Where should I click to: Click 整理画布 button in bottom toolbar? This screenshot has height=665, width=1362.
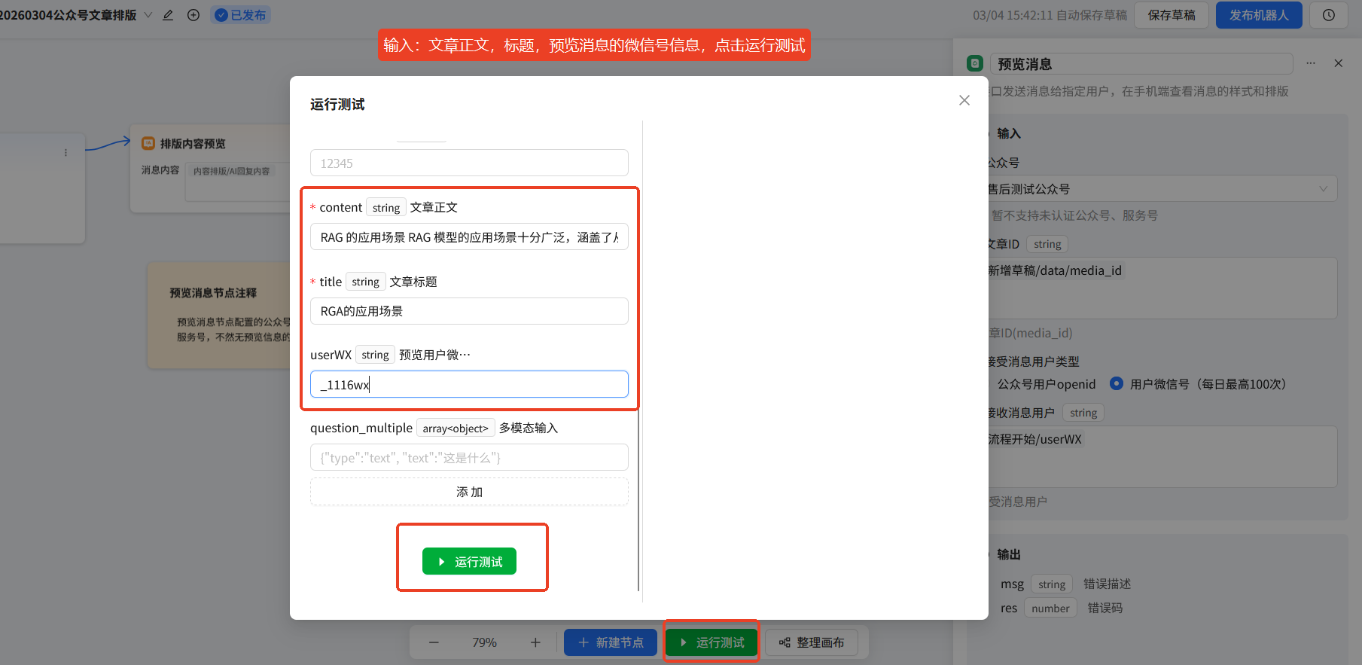tap(812, 642)
